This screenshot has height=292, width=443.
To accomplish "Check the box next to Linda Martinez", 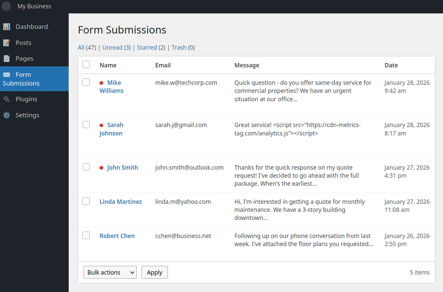I will [x=86, y=201].
